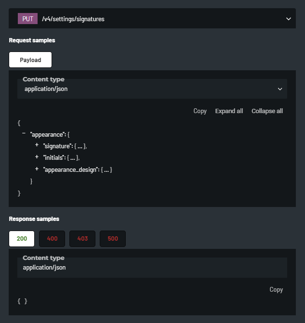Click the PUT method badge
Screen dimensions: 305x323
point(27,19)
